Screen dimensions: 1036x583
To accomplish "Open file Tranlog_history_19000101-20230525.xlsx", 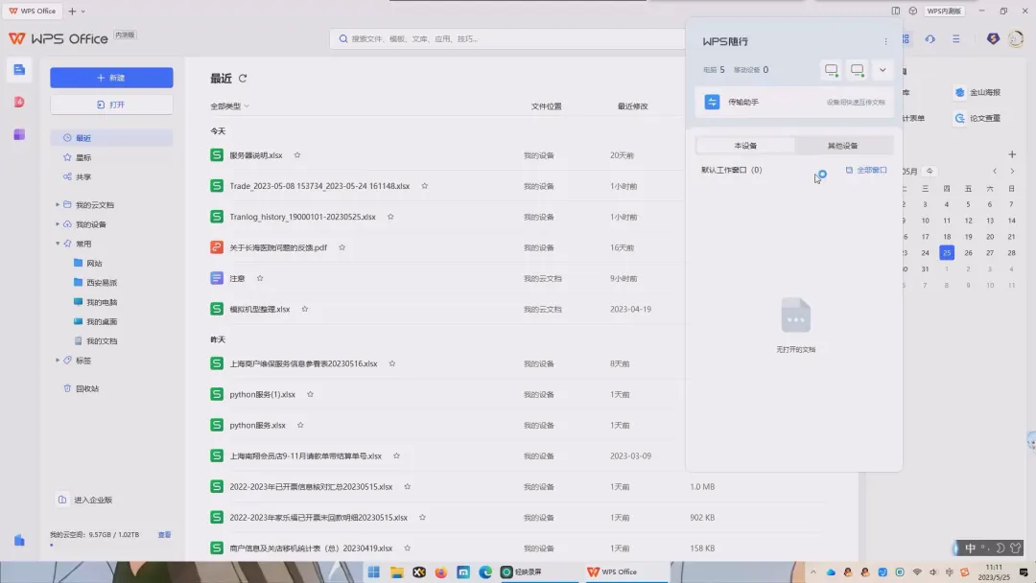I will [x=302, y=217].
